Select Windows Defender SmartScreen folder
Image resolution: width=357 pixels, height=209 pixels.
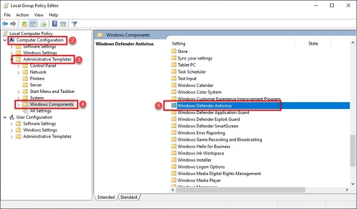pyautogui.click(x=208, y=126)
